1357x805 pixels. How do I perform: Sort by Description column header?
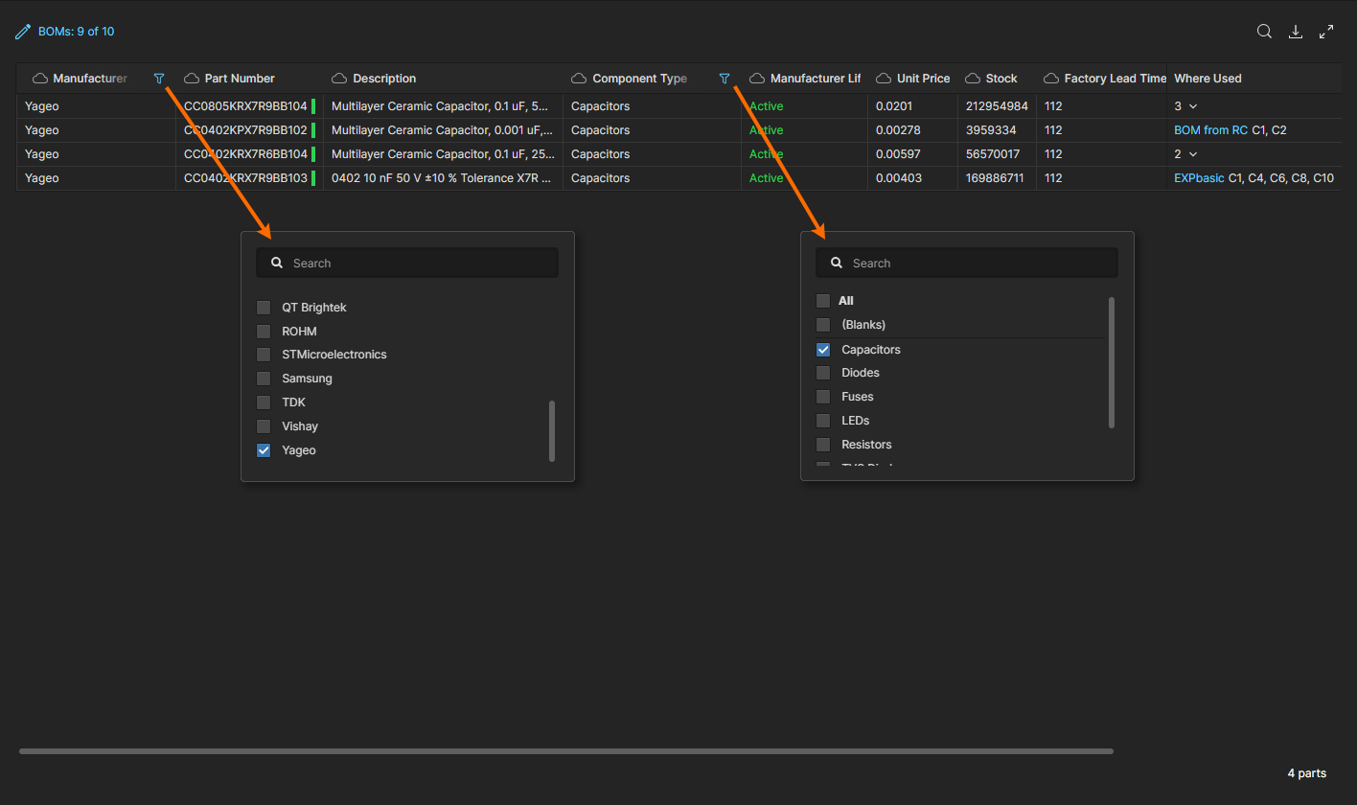[384, 79]
